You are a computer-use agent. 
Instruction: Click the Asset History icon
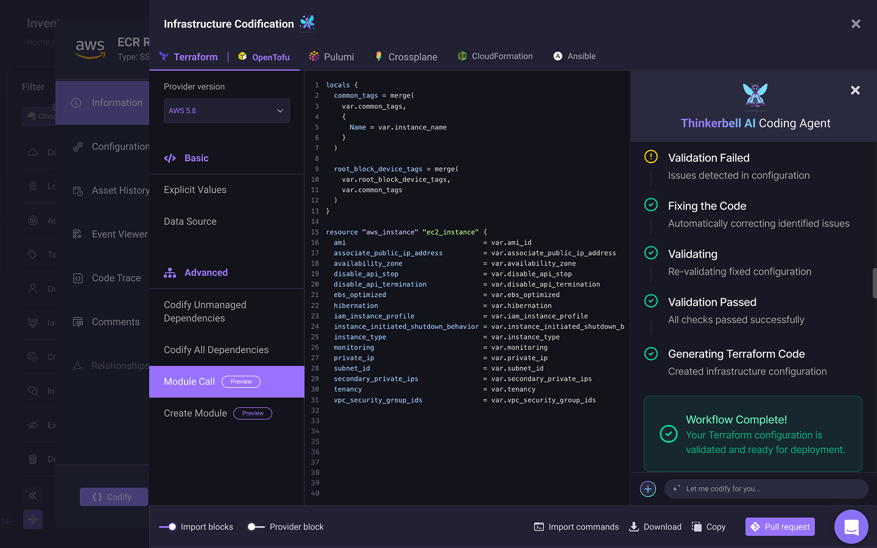click(77, 191)
